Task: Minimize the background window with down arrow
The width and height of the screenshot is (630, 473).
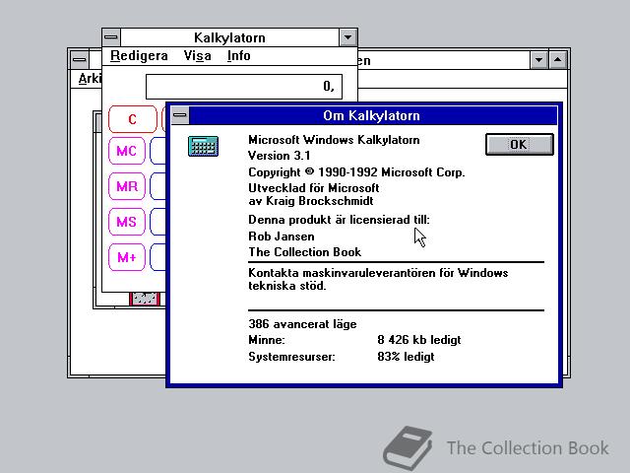Action: [538, 60]
